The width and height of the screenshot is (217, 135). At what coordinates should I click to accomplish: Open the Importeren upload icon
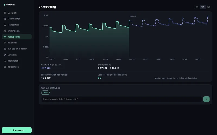pyautogui.click(x=5, y=61)
